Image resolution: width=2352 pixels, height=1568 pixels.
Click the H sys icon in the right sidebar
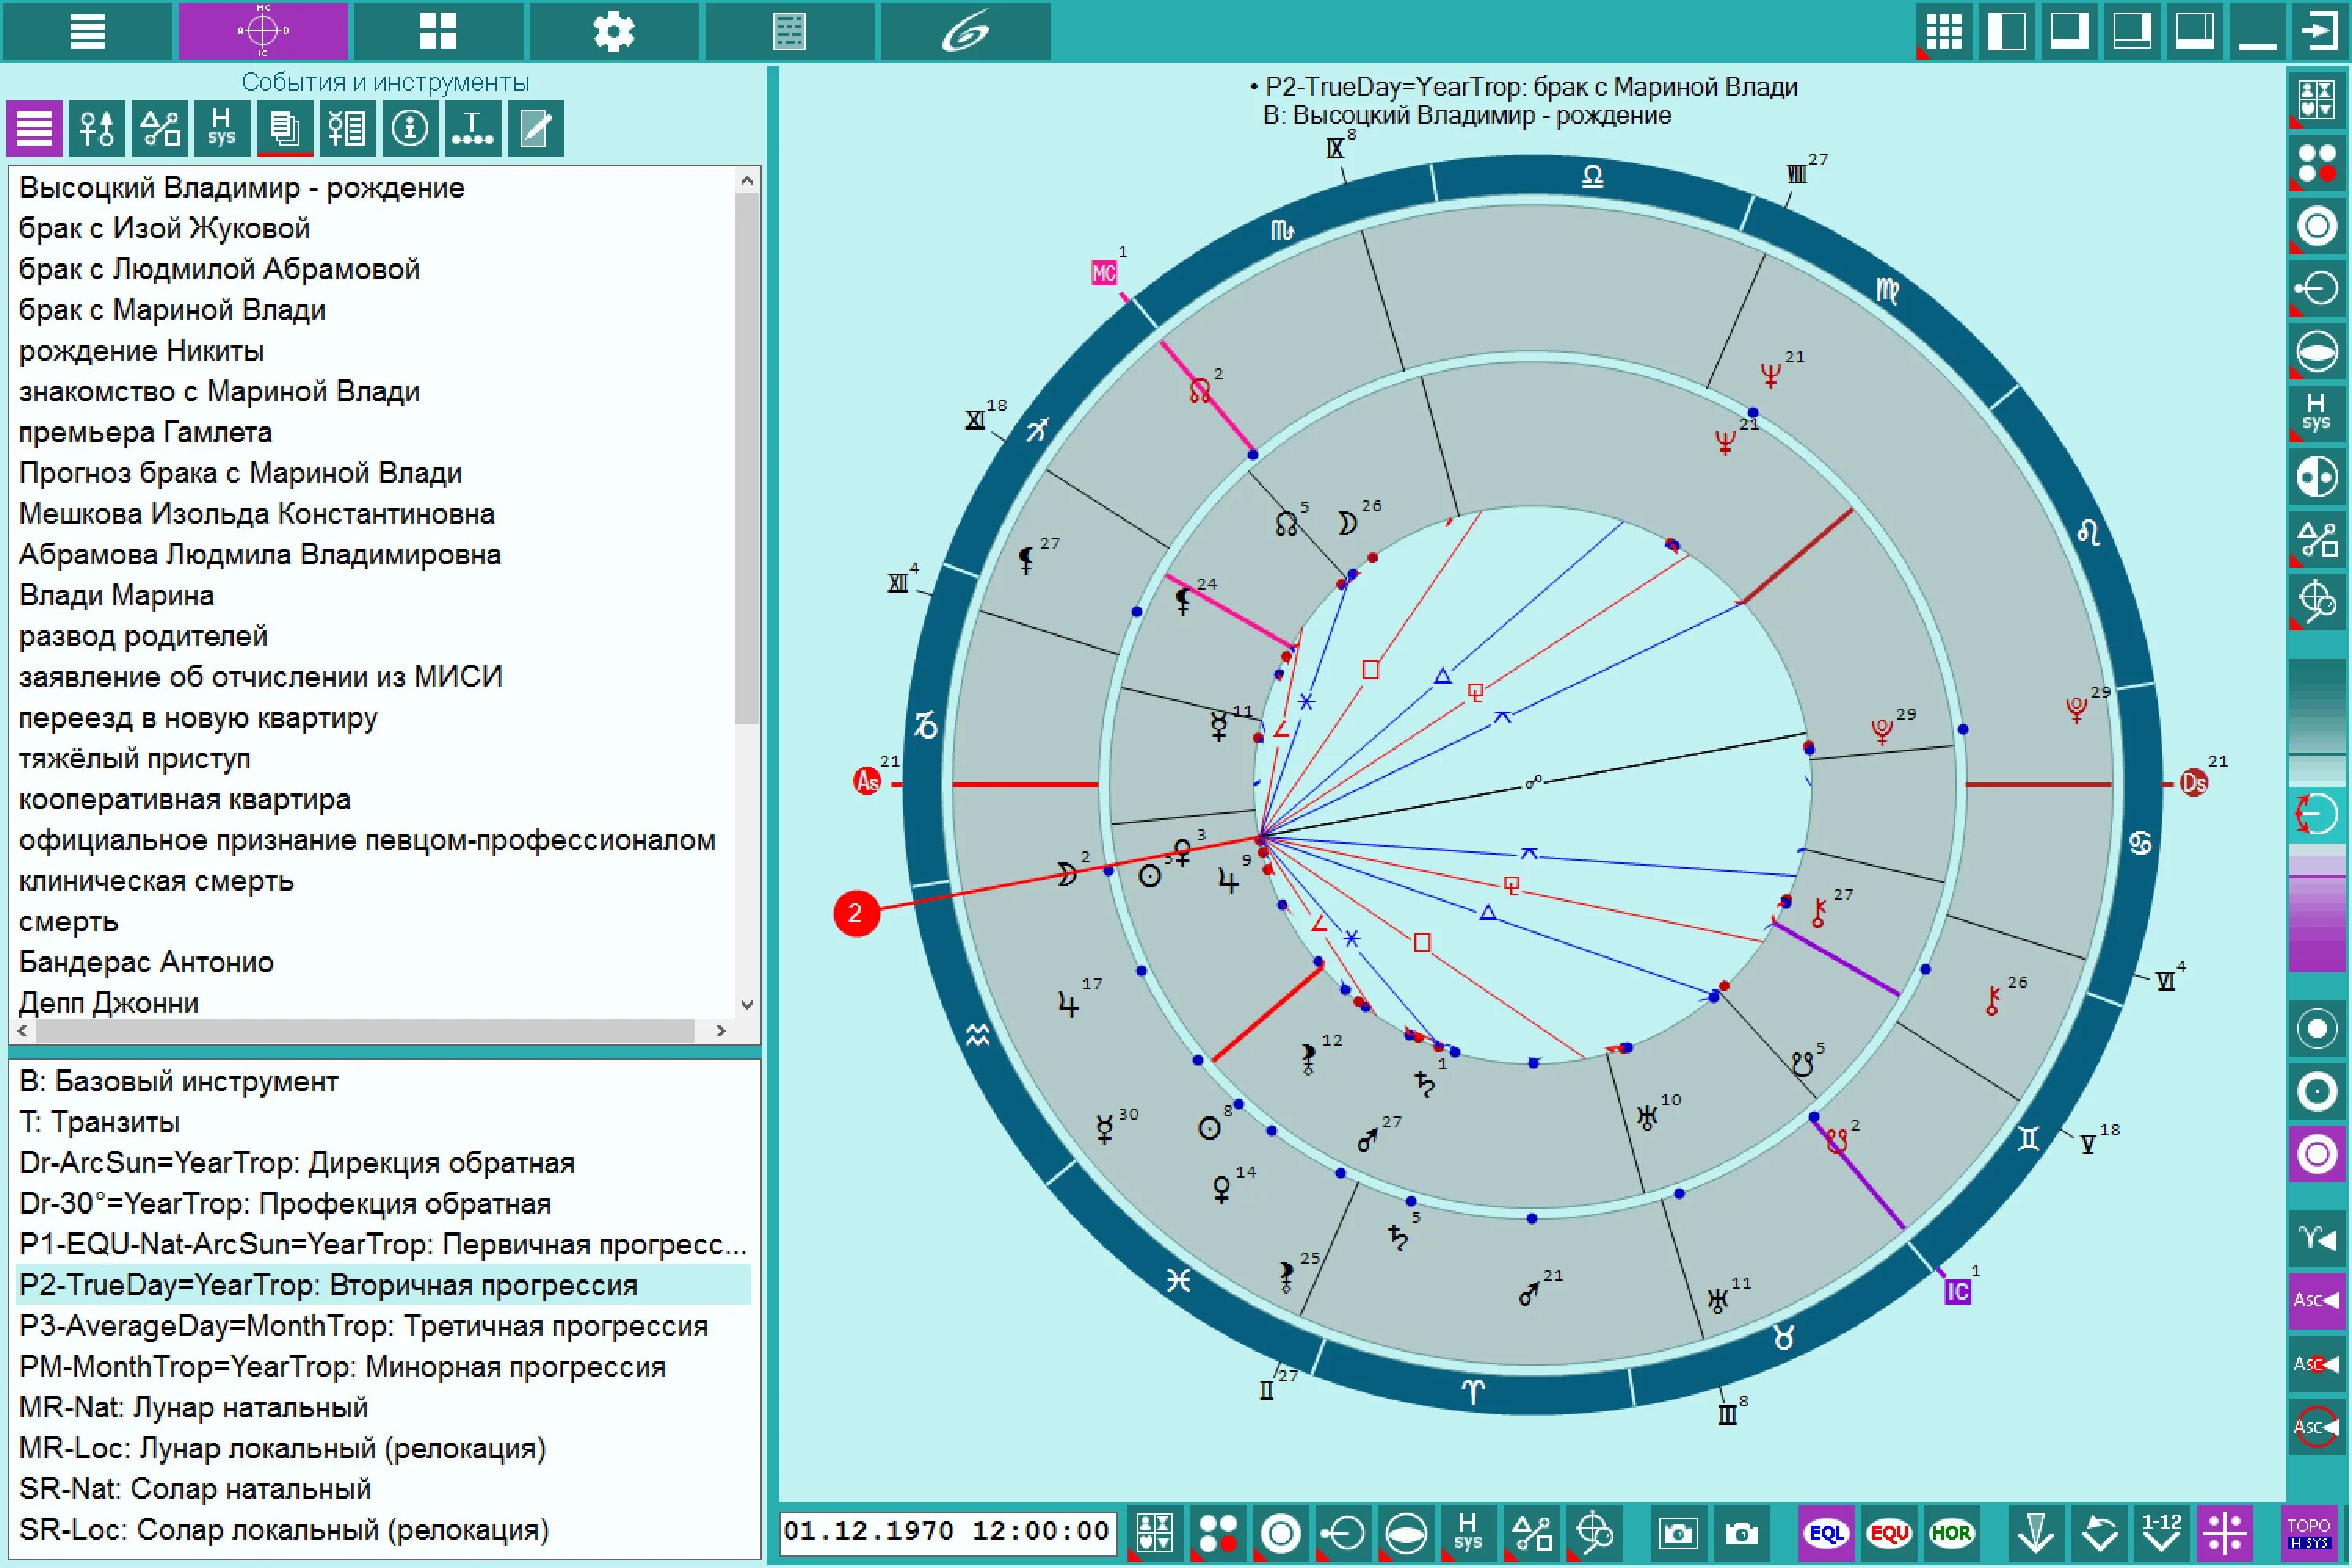pos(2317,412)
